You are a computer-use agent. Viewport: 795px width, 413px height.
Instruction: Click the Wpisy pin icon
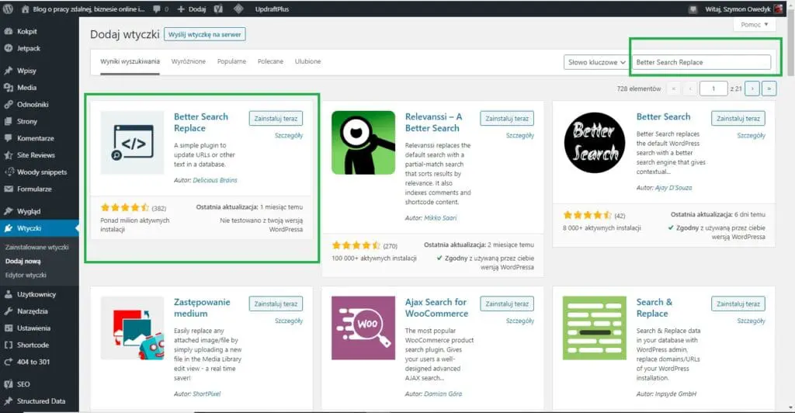pyautogui.click(x=8, y=71)
